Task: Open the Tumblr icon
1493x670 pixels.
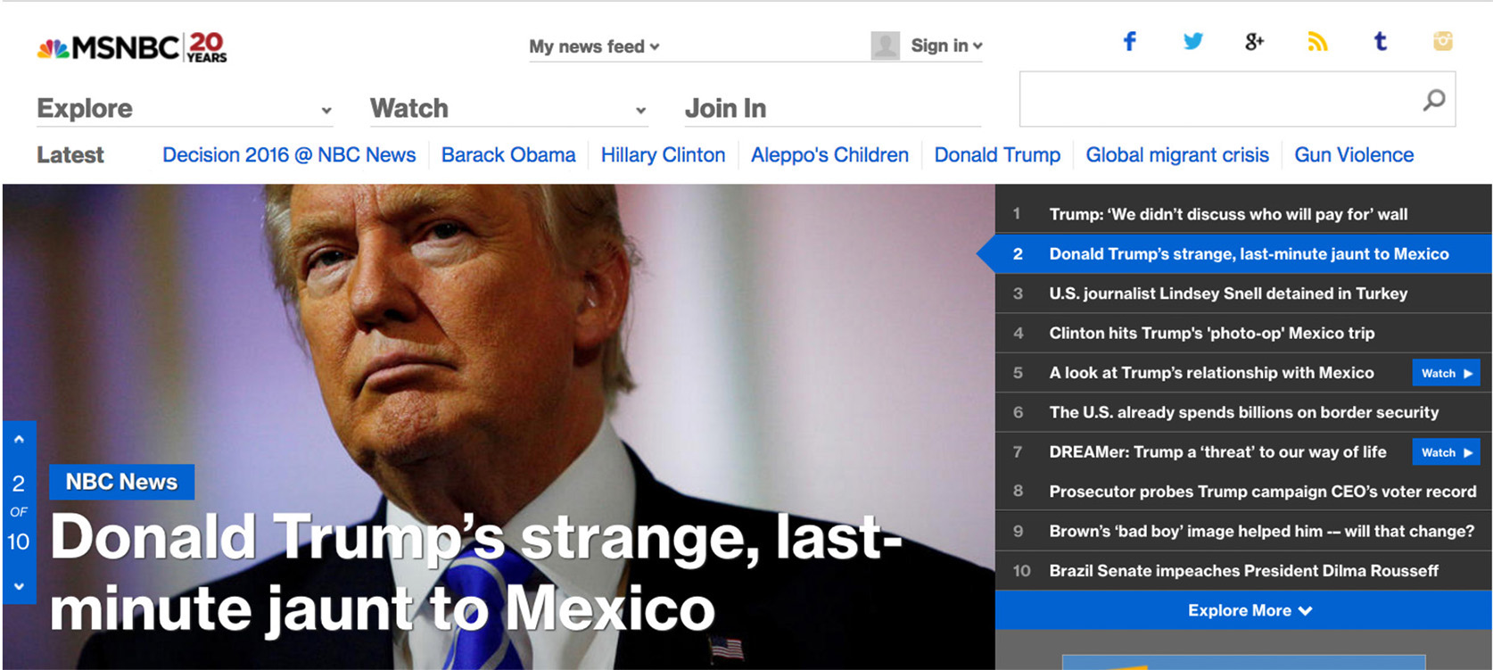Action: [x=1380, y=41]
